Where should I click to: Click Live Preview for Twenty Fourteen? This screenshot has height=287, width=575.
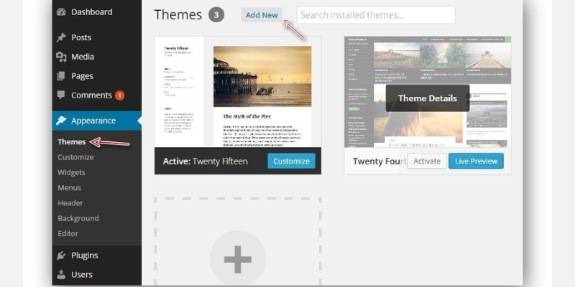pos(476,161)
